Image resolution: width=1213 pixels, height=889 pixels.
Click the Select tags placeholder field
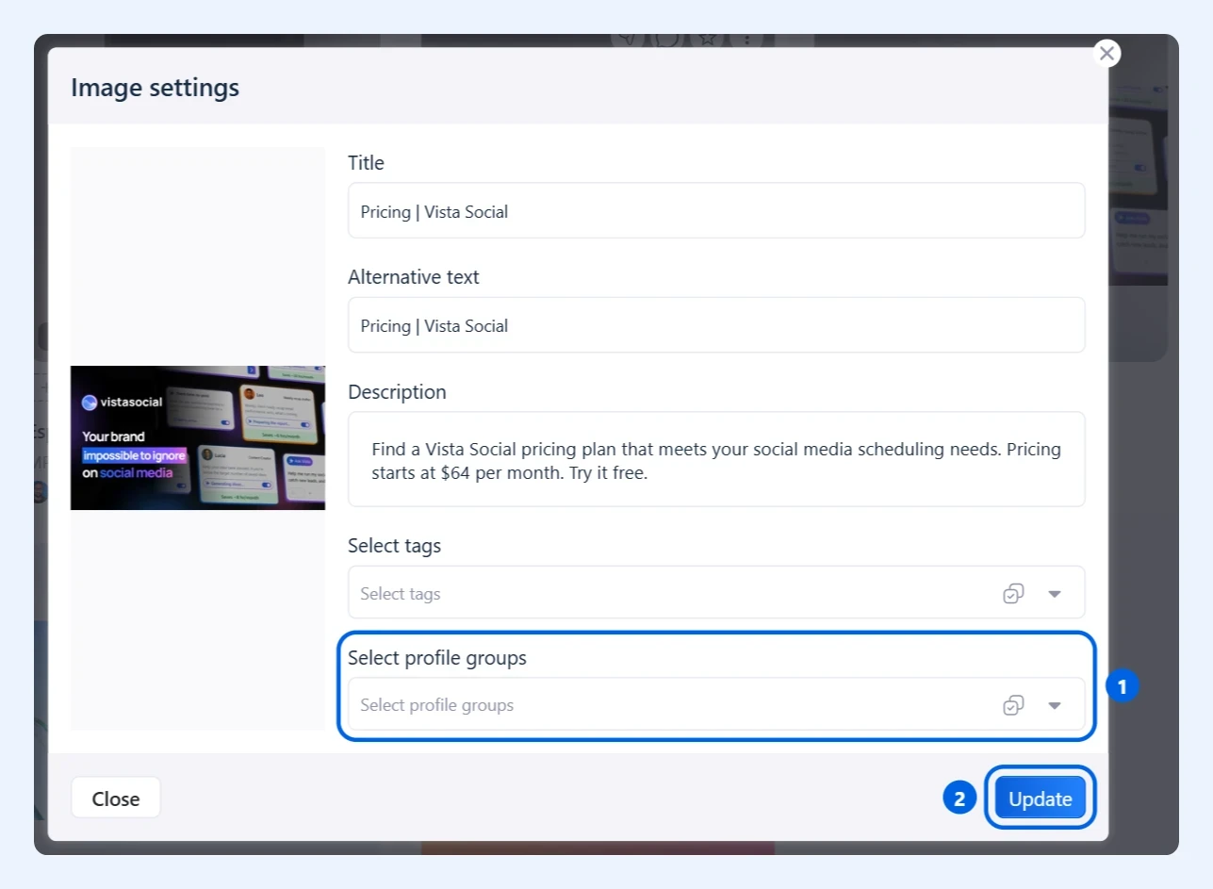716,593
